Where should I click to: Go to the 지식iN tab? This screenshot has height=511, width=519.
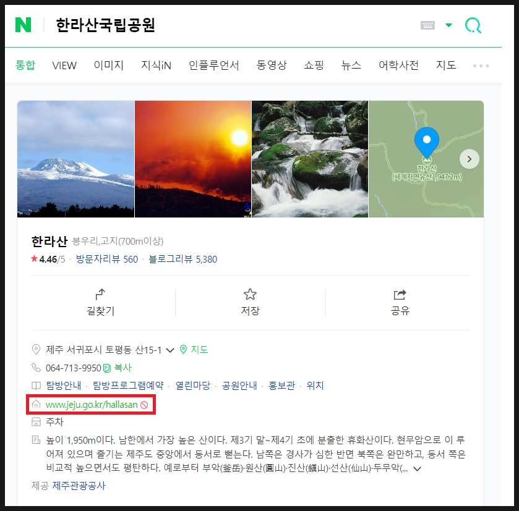[156, 65]
